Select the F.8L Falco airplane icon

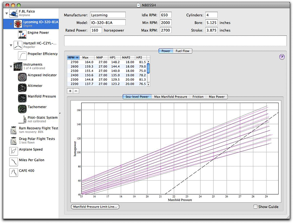14,13
